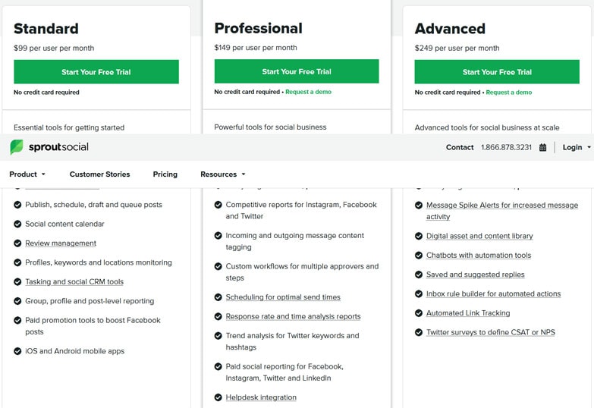Expand the Login dropdown
This screenshot has width=594, height=408.
(577, 148)
